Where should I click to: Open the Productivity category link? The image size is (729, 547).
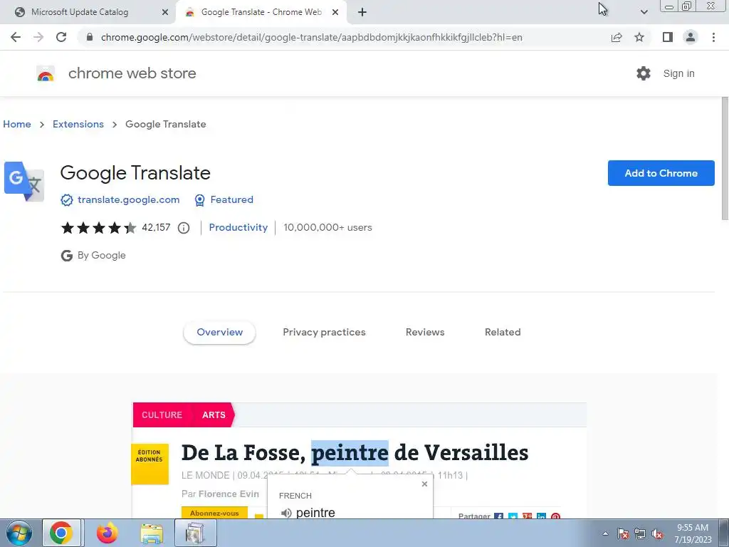238,227
